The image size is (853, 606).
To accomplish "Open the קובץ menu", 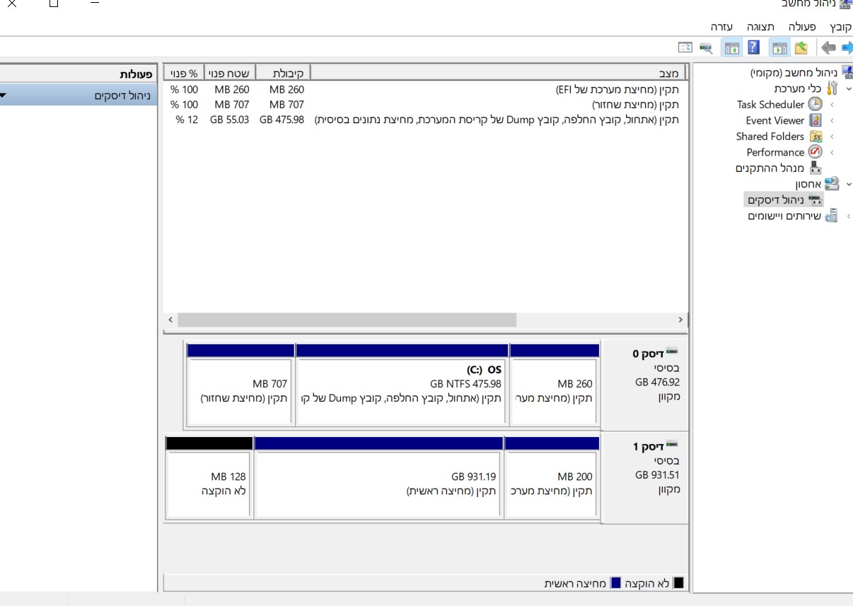I will coord(840,27).
